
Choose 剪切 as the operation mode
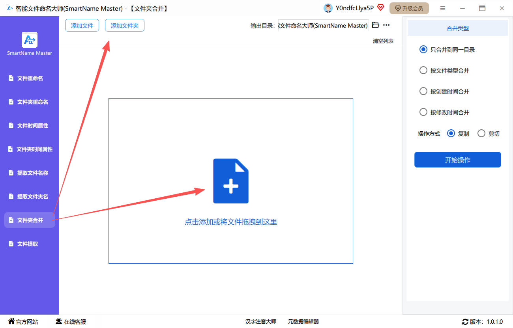(481, 134)
